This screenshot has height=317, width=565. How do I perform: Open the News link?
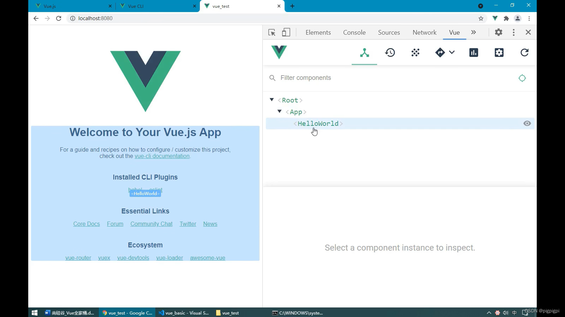point(210,224)
